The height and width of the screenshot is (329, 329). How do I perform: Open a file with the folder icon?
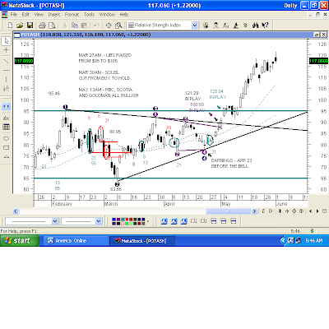click(20, 25)
